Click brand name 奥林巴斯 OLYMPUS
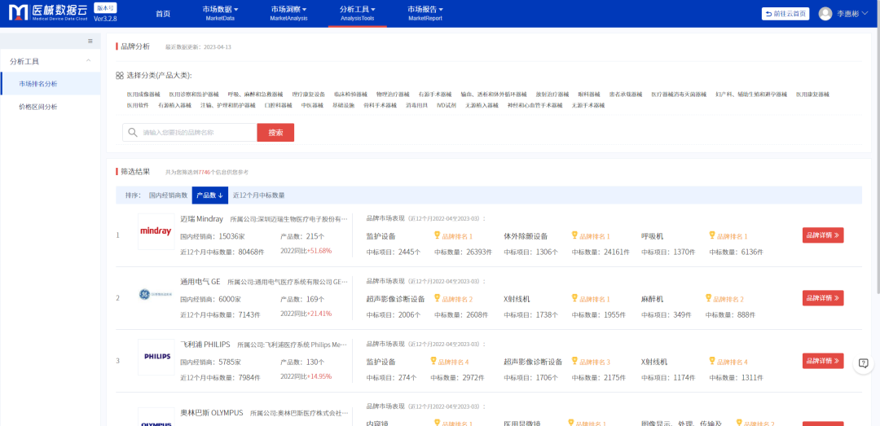The height and width of the screenshot is (426, 880). coord(212,412)
